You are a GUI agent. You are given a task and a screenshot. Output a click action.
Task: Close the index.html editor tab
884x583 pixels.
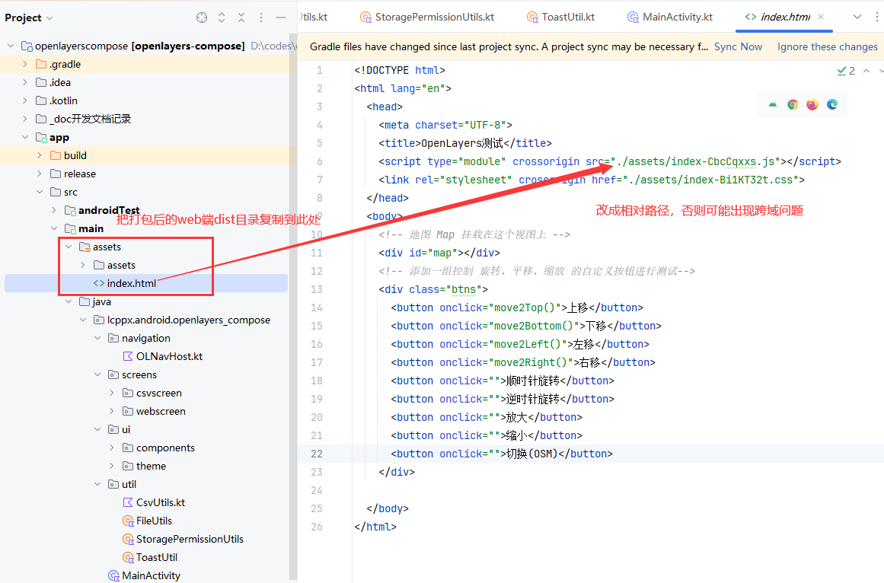click(x=821, y=17)
